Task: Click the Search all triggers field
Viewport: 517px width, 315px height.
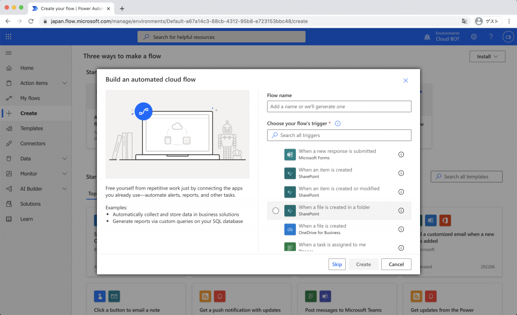Action: [x=339, y=135]
